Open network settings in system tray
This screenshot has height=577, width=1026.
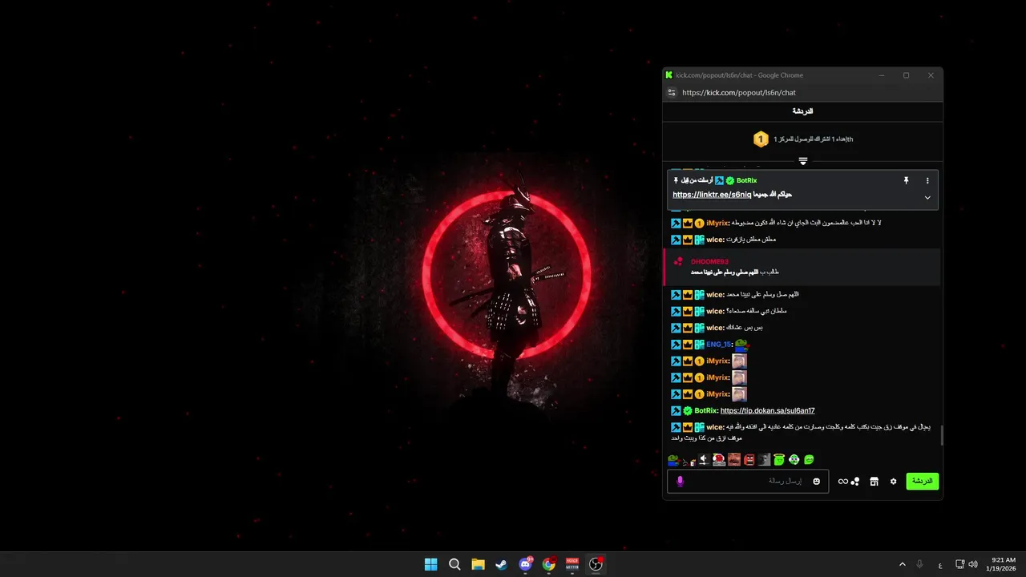point(961,564)
